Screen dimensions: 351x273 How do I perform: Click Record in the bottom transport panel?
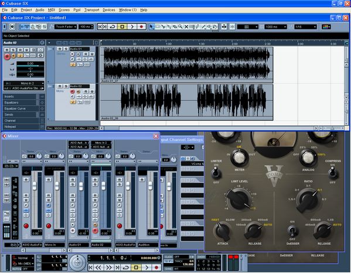(156, 267)
